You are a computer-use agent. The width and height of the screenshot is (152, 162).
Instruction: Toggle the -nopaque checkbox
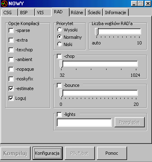[11, 69]
